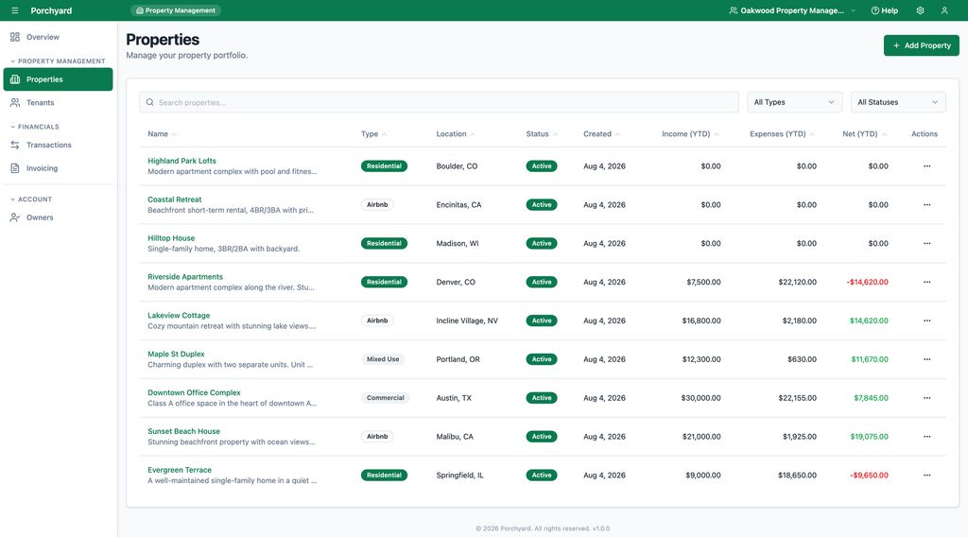This screenshot has width=968, height=537.
Task: Collapse the Account sidebar section
Action: [31, 199]
